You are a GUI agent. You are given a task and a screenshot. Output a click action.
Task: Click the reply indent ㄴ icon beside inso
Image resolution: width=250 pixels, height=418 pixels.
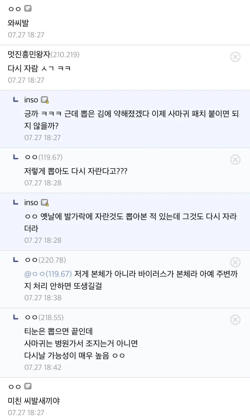[15, 99]
